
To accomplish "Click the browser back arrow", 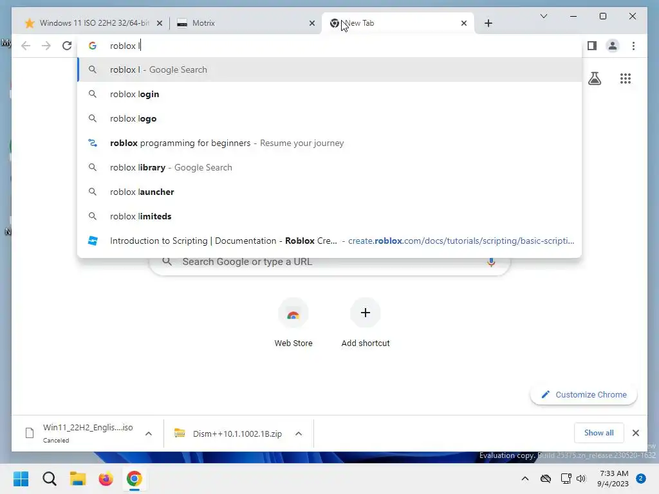I will pos(26,46).
